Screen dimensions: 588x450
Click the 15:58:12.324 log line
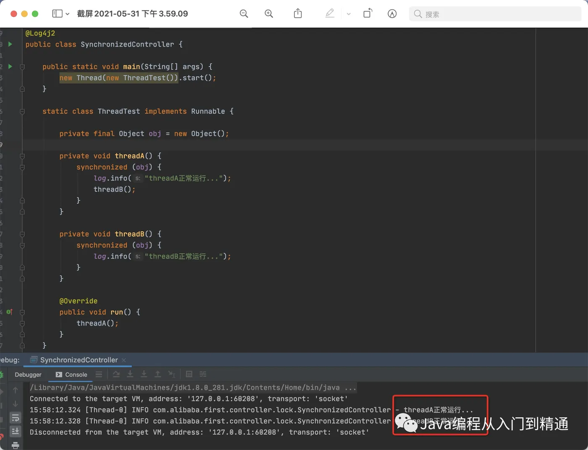tap(251, 410)
